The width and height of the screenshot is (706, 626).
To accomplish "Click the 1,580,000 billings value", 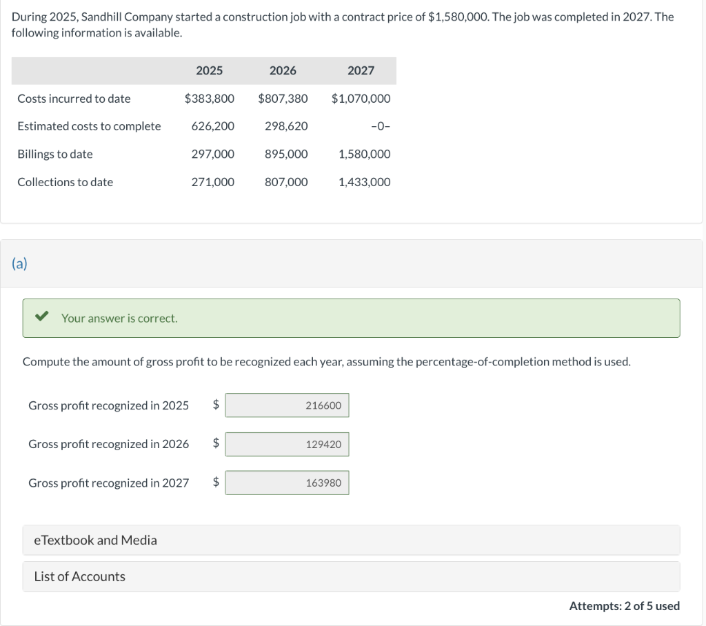I will click(364, 154).
